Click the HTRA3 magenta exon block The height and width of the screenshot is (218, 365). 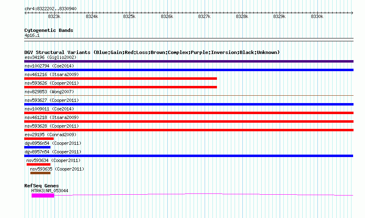[x=43, y=196]
